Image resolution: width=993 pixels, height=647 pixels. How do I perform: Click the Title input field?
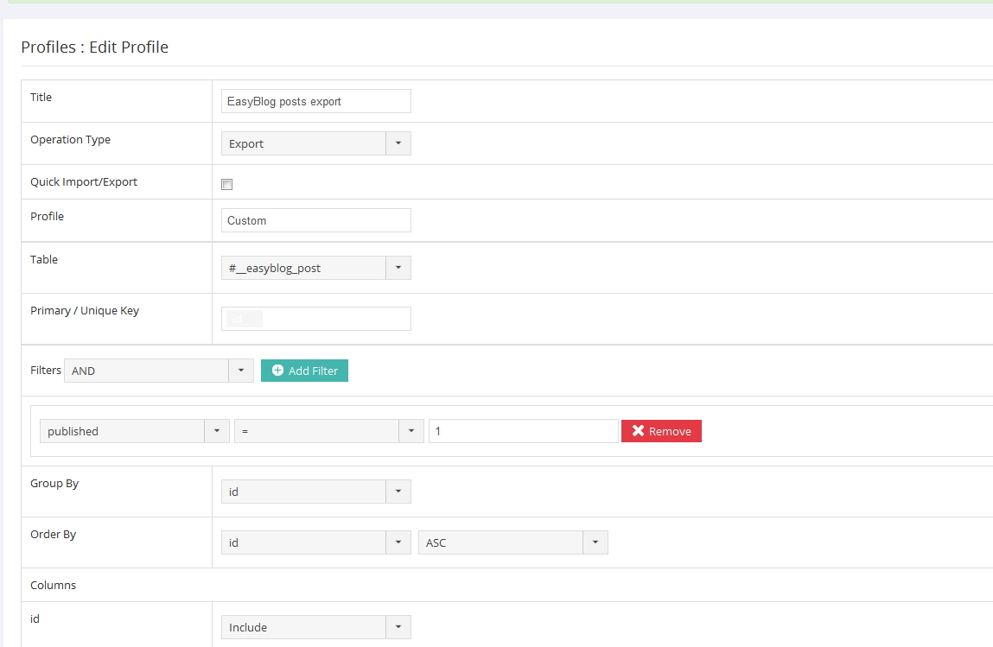315,101
